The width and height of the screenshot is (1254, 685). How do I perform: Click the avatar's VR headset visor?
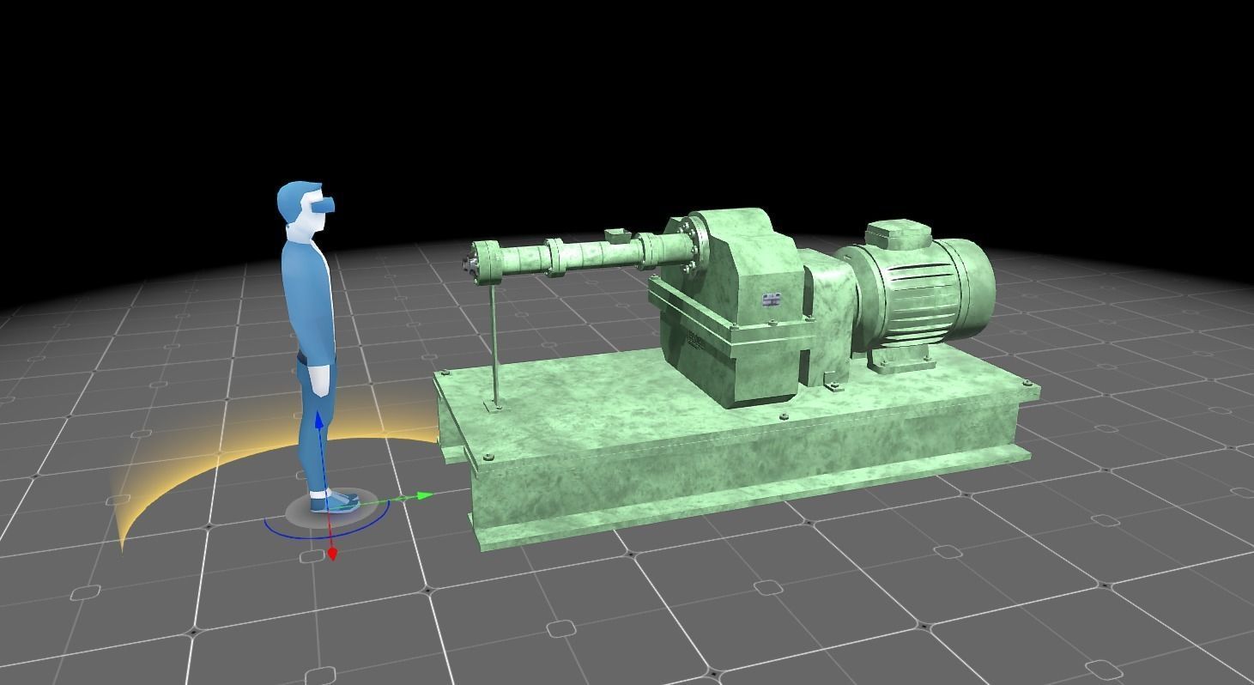click(x=324, y=205)
